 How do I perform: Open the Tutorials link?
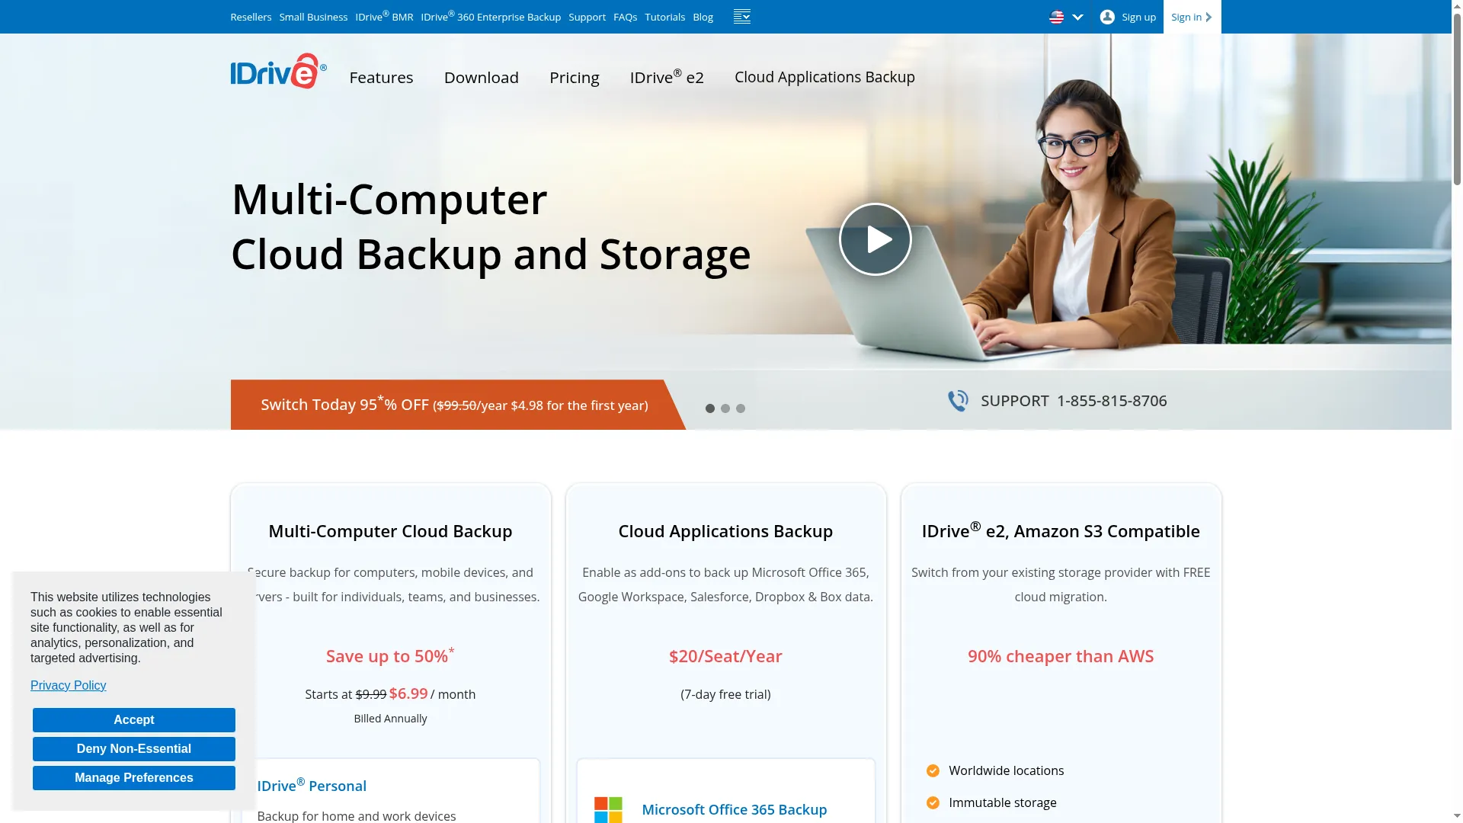664,17
